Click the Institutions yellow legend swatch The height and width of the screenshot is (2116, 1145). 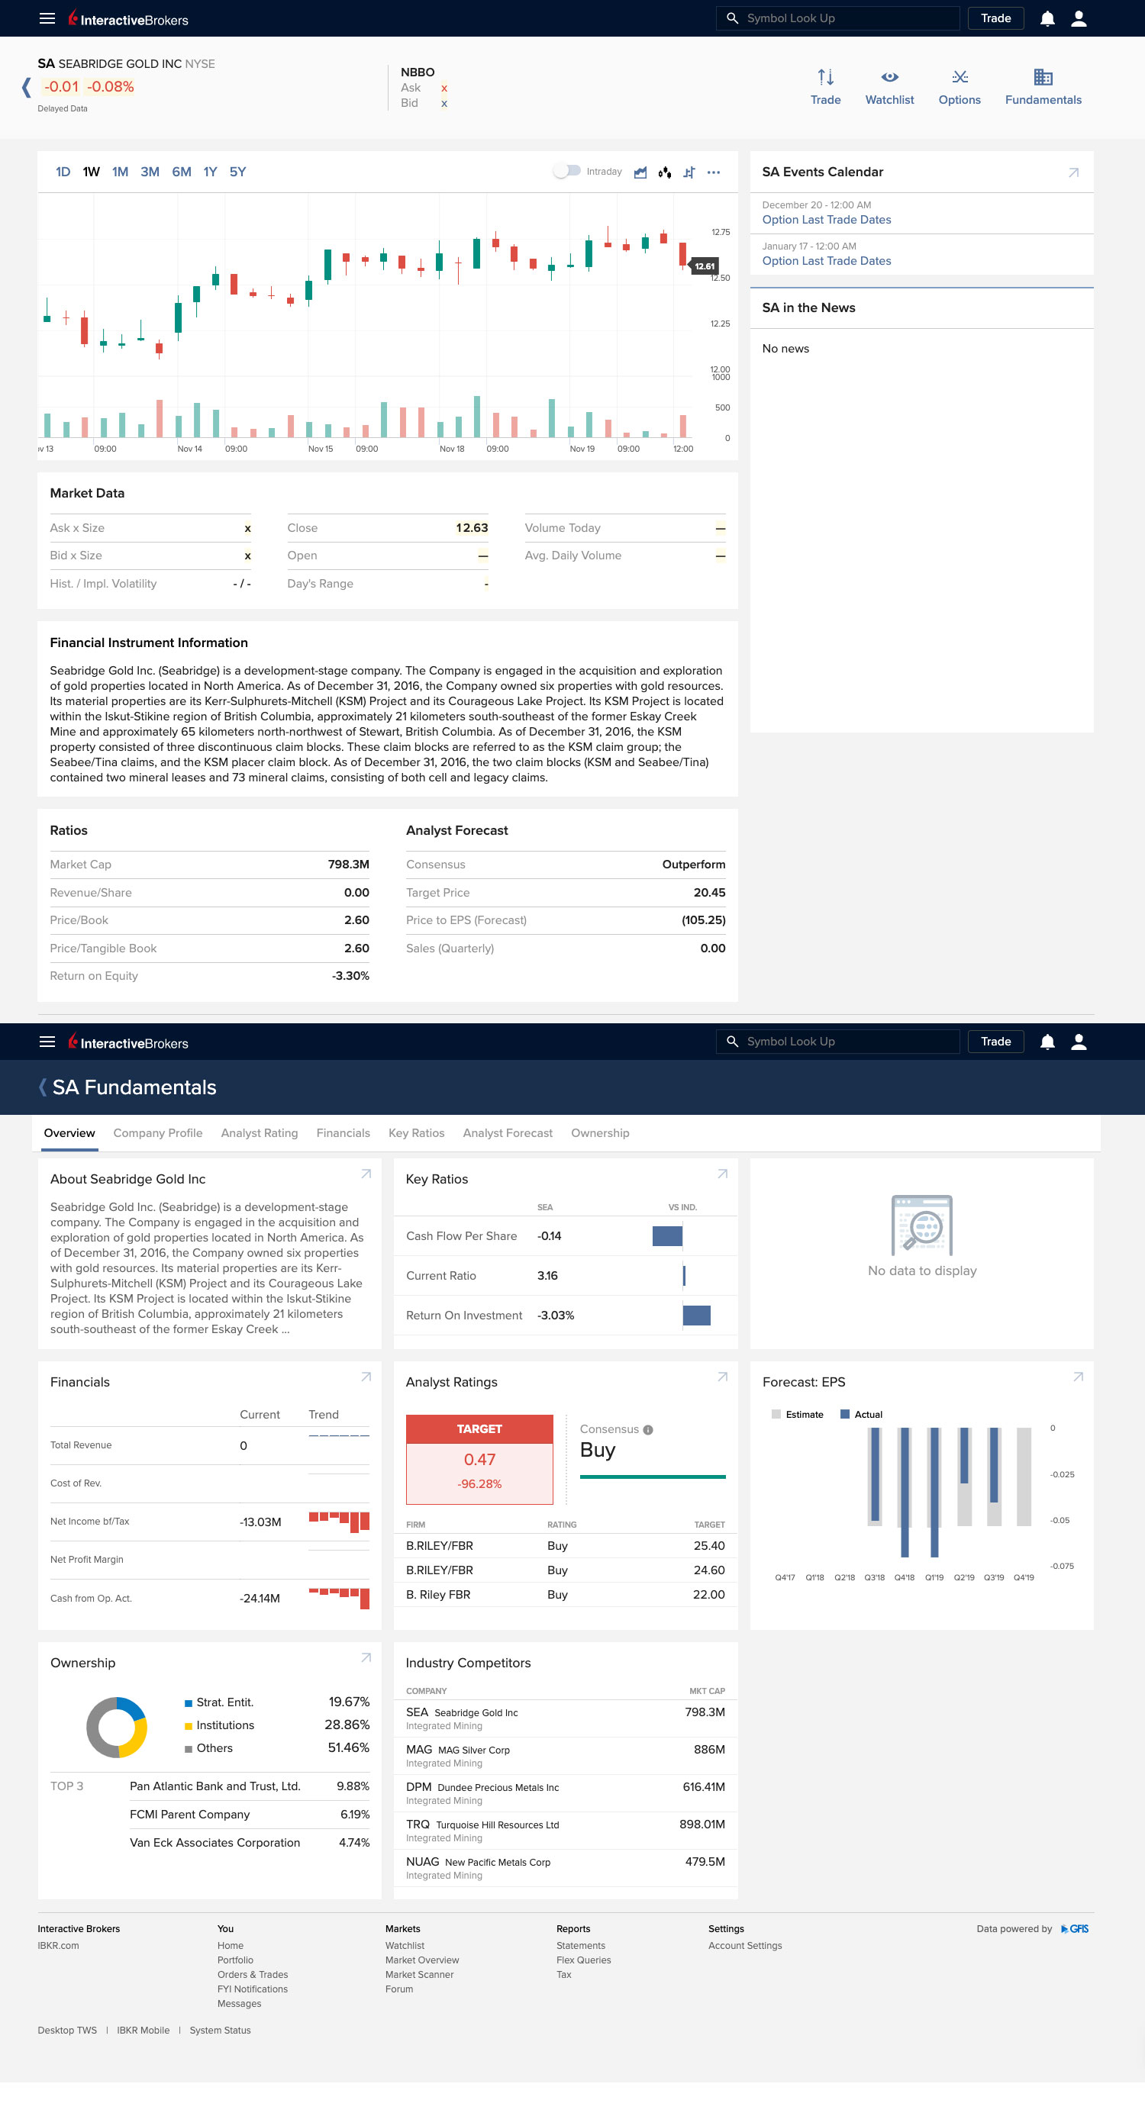click(x=189, y=1726)
